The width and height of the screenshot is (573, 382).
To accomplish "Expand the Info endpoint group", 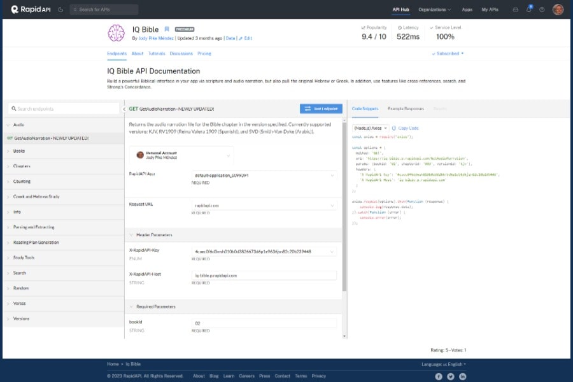I will point(63,212).
